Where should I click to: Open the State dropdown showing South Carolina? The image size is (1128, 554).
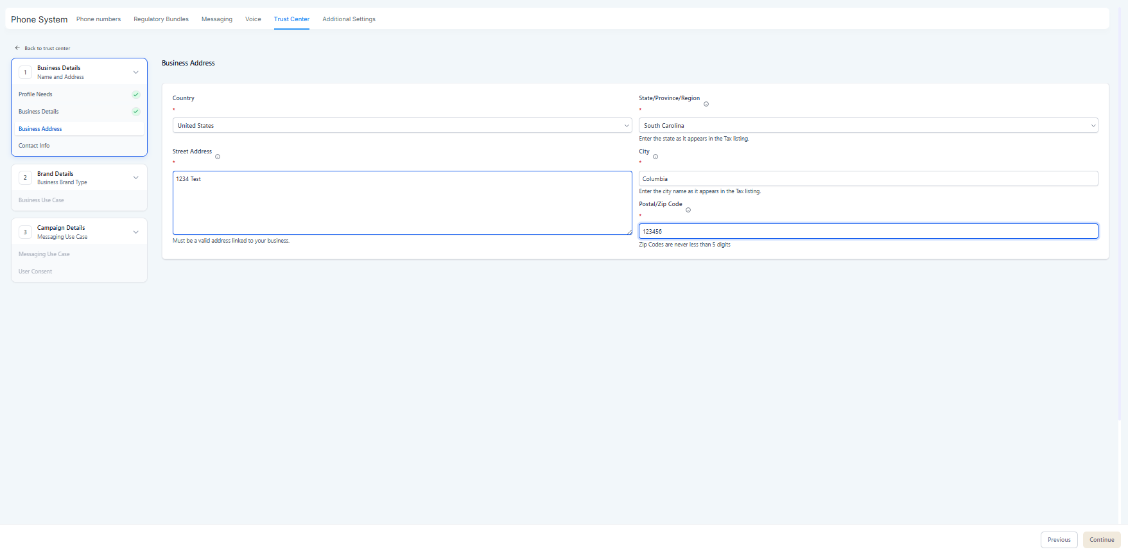pos(868,126)
